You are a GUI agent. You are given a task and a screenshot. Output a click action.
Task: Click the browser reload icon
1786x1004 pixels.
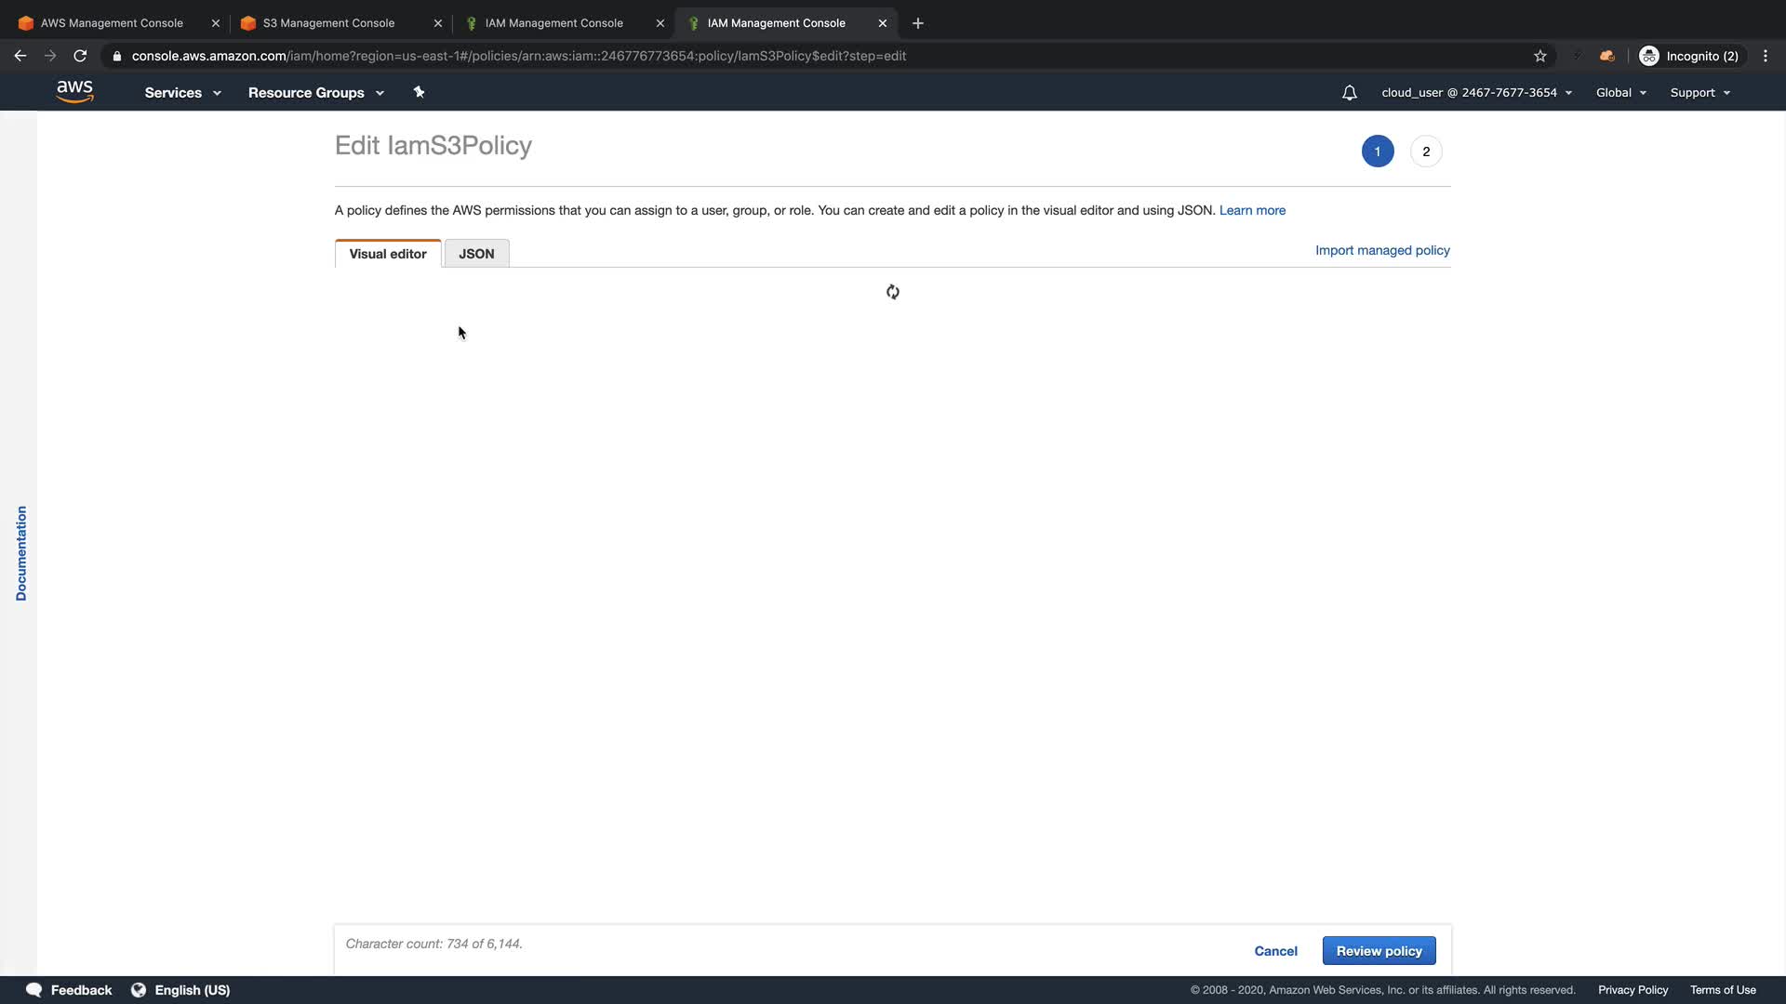pos(80,56)
